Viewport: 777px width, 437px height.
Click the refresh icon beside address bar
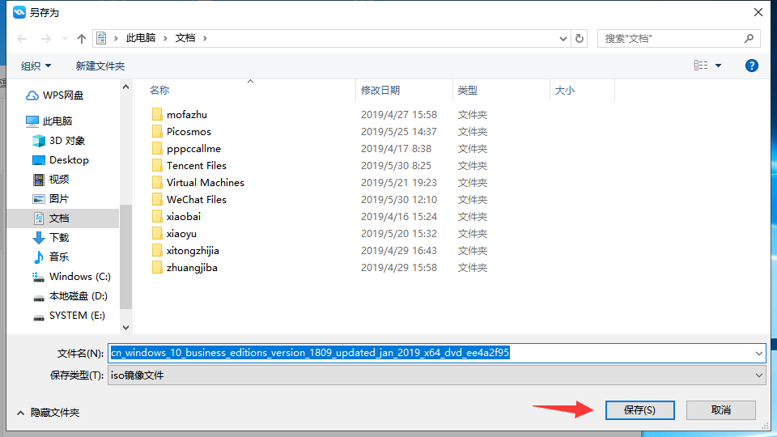pyautogui.click(x=580, y=38)
